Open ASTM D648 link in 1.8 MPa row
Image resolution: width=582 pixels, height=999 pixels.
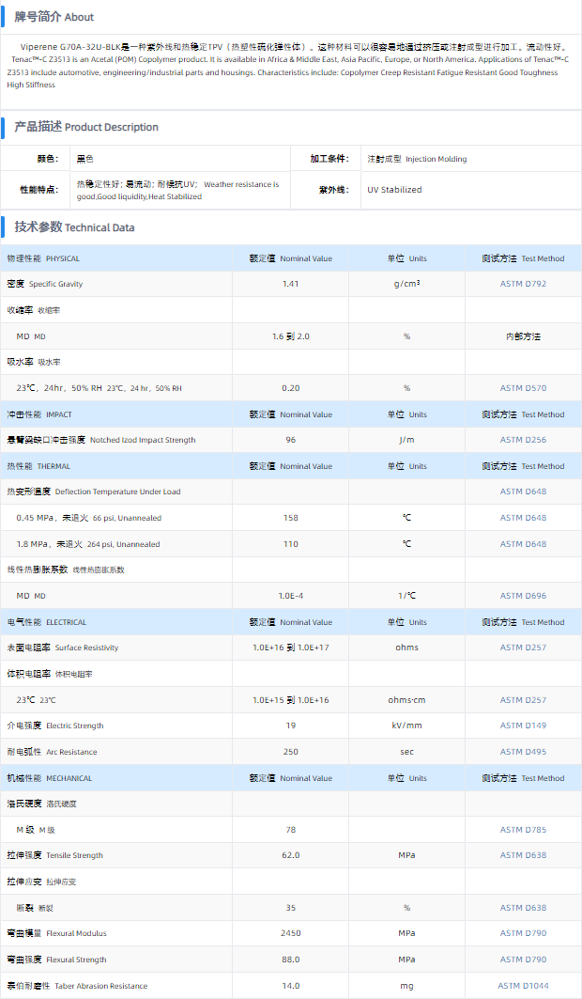pyautogui.click(x=523, y=544)
